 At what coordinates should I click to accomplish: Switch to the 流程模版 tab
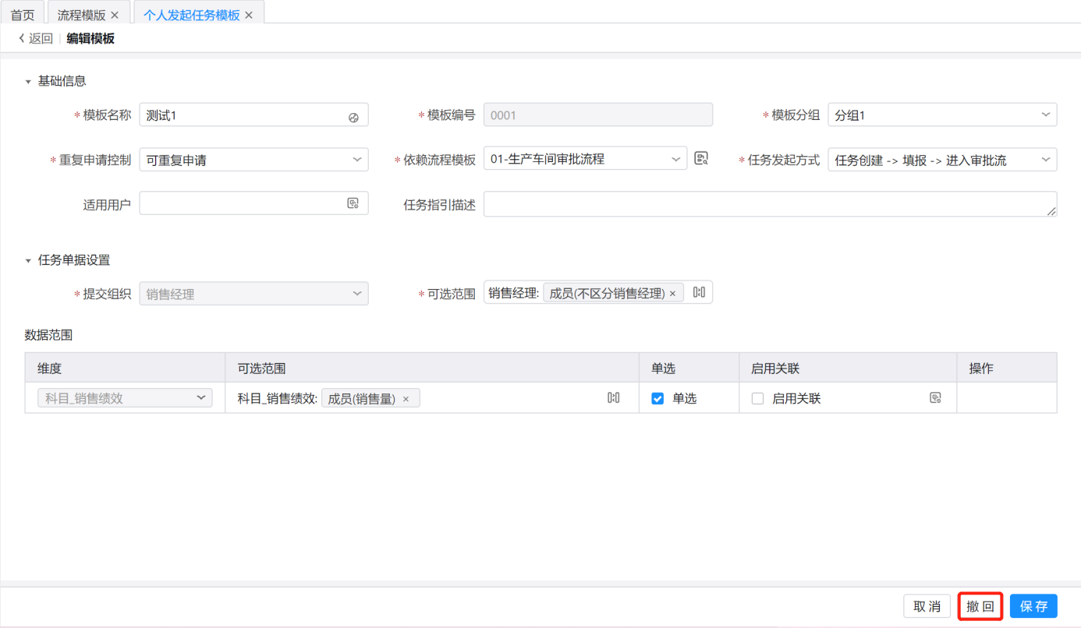click(81, 15)
